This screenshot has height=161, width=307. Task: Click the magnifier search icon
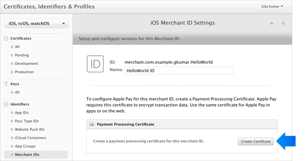283,23
